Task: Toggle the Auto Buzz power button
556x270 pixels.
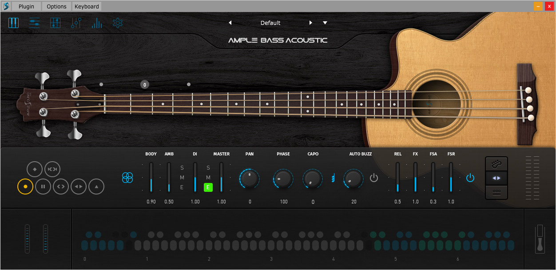Action: click(374, 178)
